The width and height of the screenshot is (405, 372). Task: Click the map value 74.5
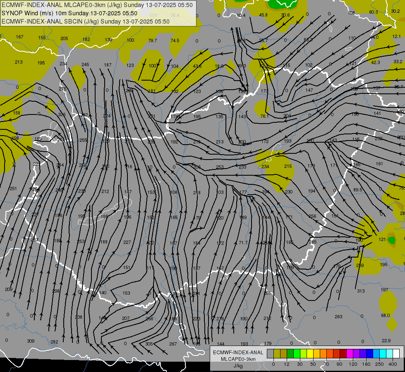175,41
